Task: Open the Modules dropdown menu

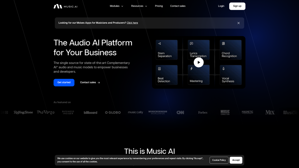Action: [x=116, y=6]
